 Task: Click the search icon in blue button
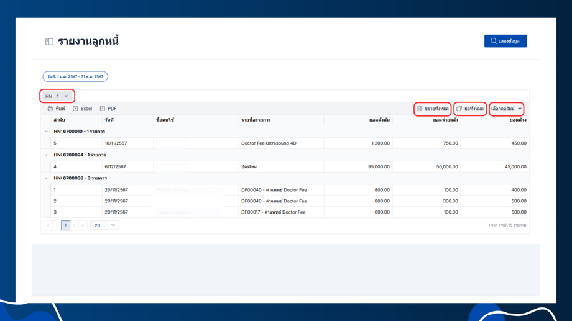494,41
